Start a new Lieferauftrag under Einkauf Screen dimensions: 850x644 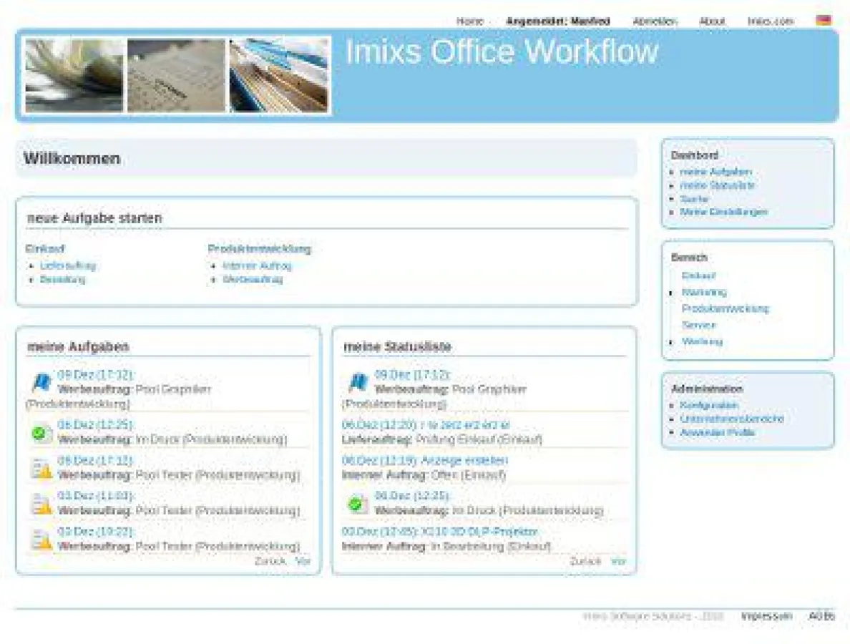click(x=67, y=265)
